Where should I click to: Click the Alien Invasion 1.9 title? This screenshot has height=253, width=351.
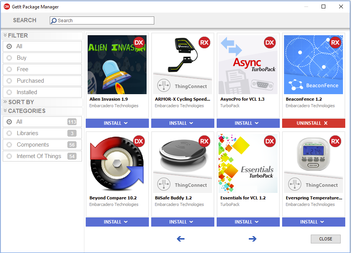109,99
